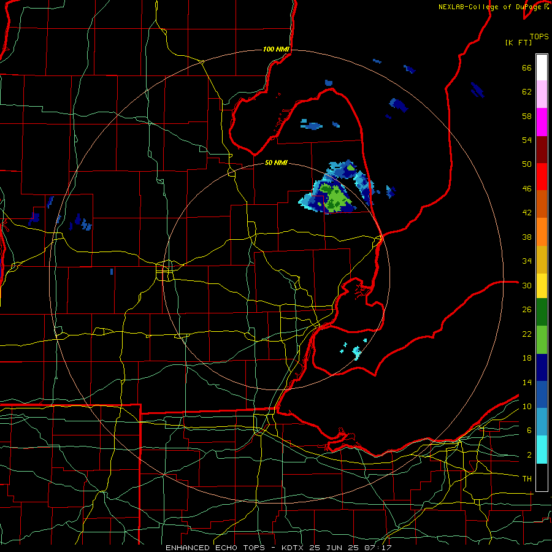Click the 58 legend value

tap(527, 116)
